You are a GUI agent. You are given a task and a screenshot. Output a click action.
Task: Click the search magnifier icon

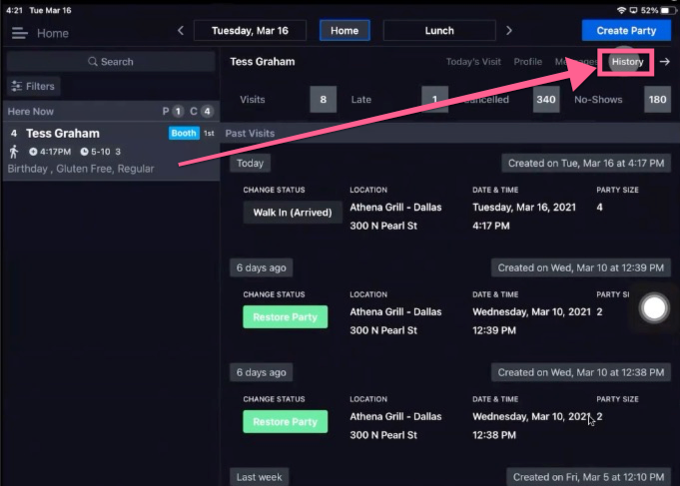click(x=93, y=62)
